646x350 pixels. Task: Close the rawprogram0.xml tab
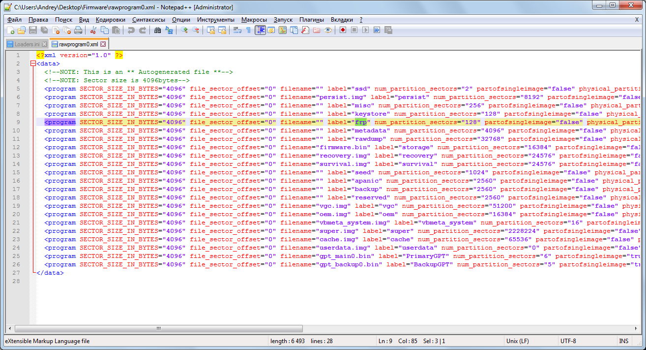coord(103,44)
